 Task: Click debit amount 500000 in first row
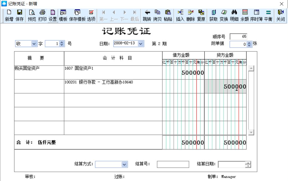[183, 73]
